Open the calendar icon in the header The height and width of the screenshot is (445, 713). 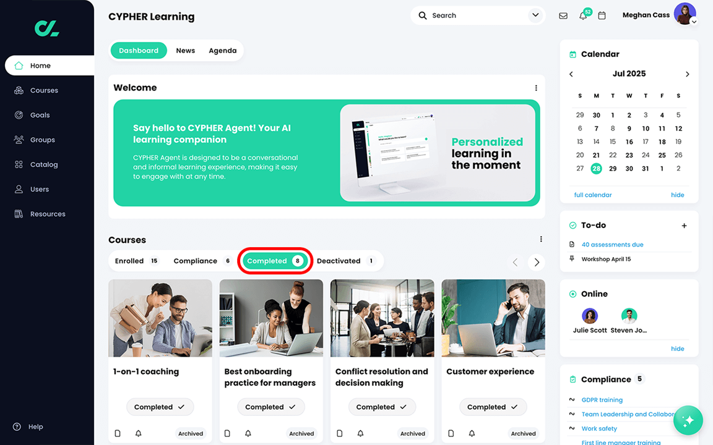tap(602, 15)
